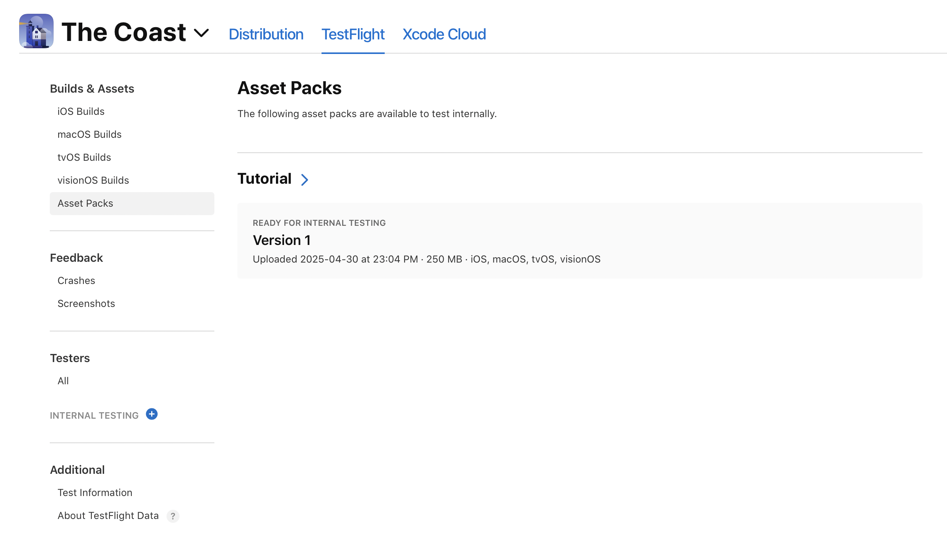Open the Version 1 asset pack card
This screenshot has width=947, height=545.
click(x=580, y=241)
